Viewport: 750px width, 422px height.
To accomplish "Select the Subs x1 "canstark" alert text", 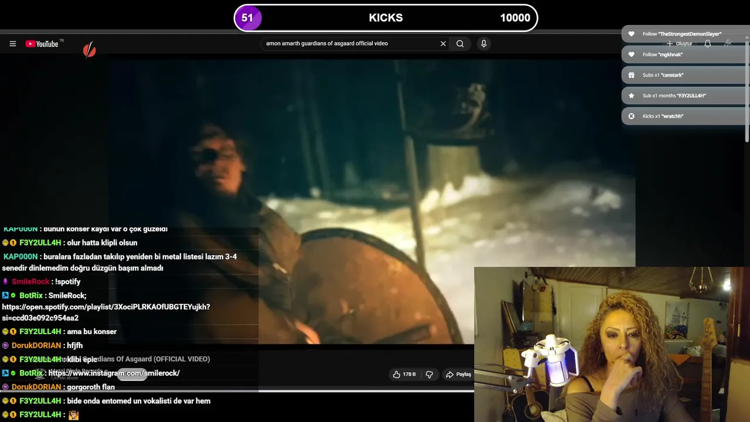I will [663, 75].
